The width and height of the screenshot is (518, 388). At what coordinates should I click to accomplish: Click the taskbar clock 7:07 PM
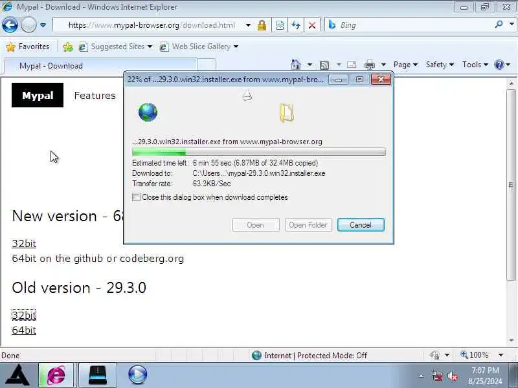pos(485,370)
